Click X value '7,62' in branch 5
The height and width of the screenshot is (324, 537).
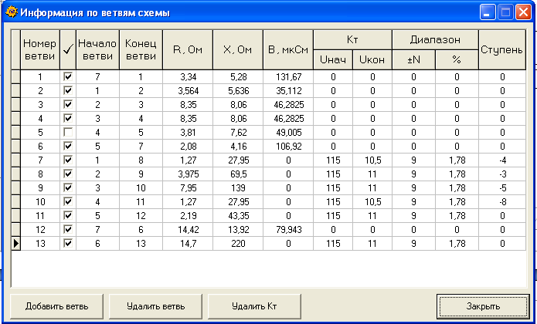(238, 132)
